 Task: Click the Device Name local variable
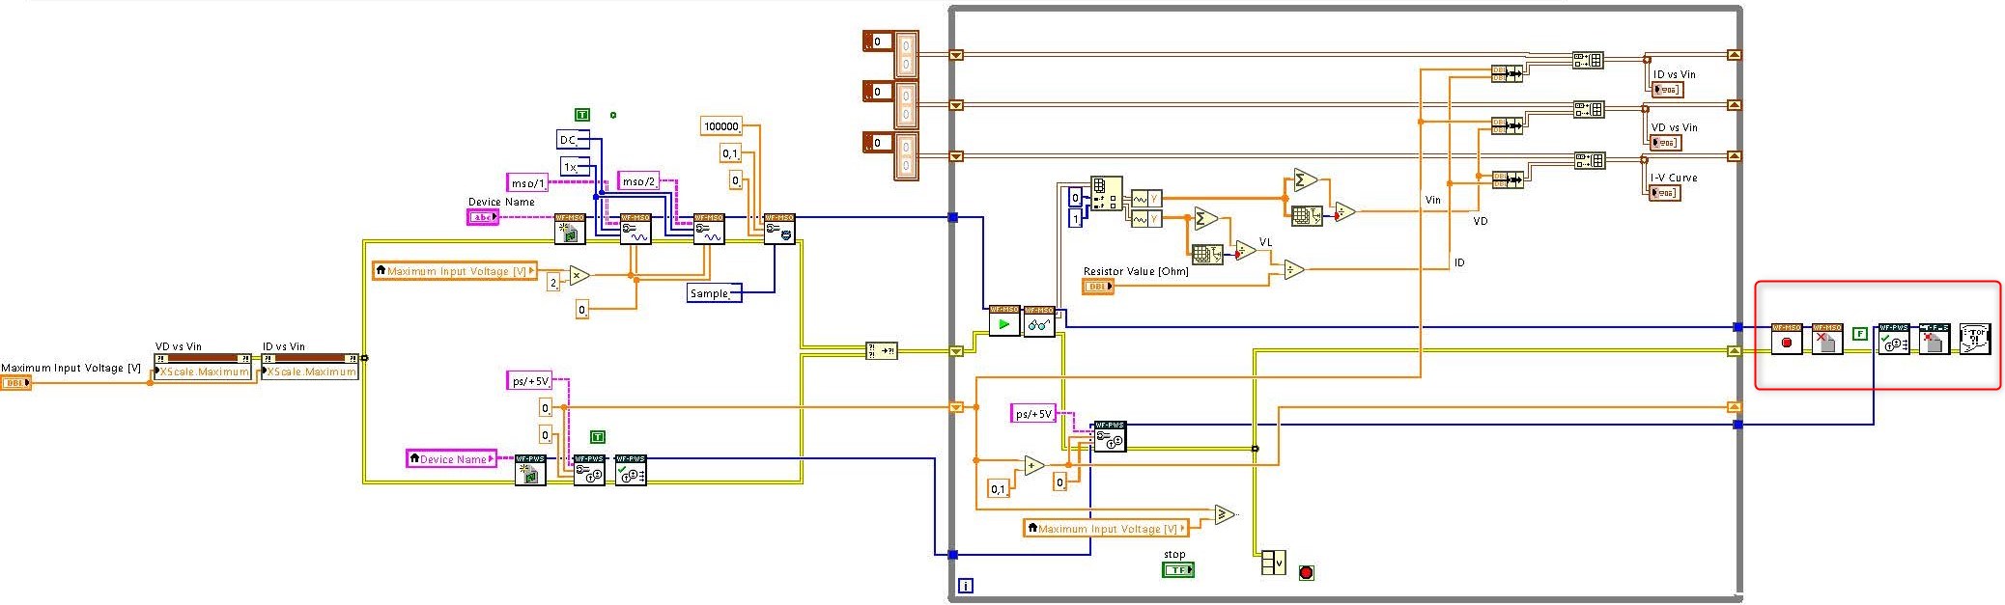(452, 458)
